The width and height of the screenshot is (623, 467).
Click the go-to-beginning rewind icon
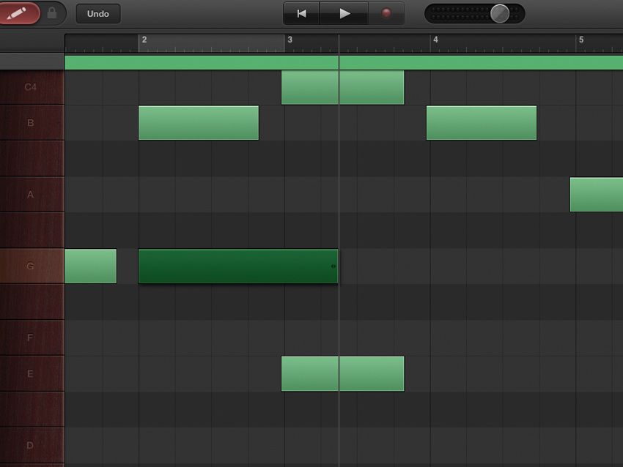pyautogui.click(x=301, y=12)
